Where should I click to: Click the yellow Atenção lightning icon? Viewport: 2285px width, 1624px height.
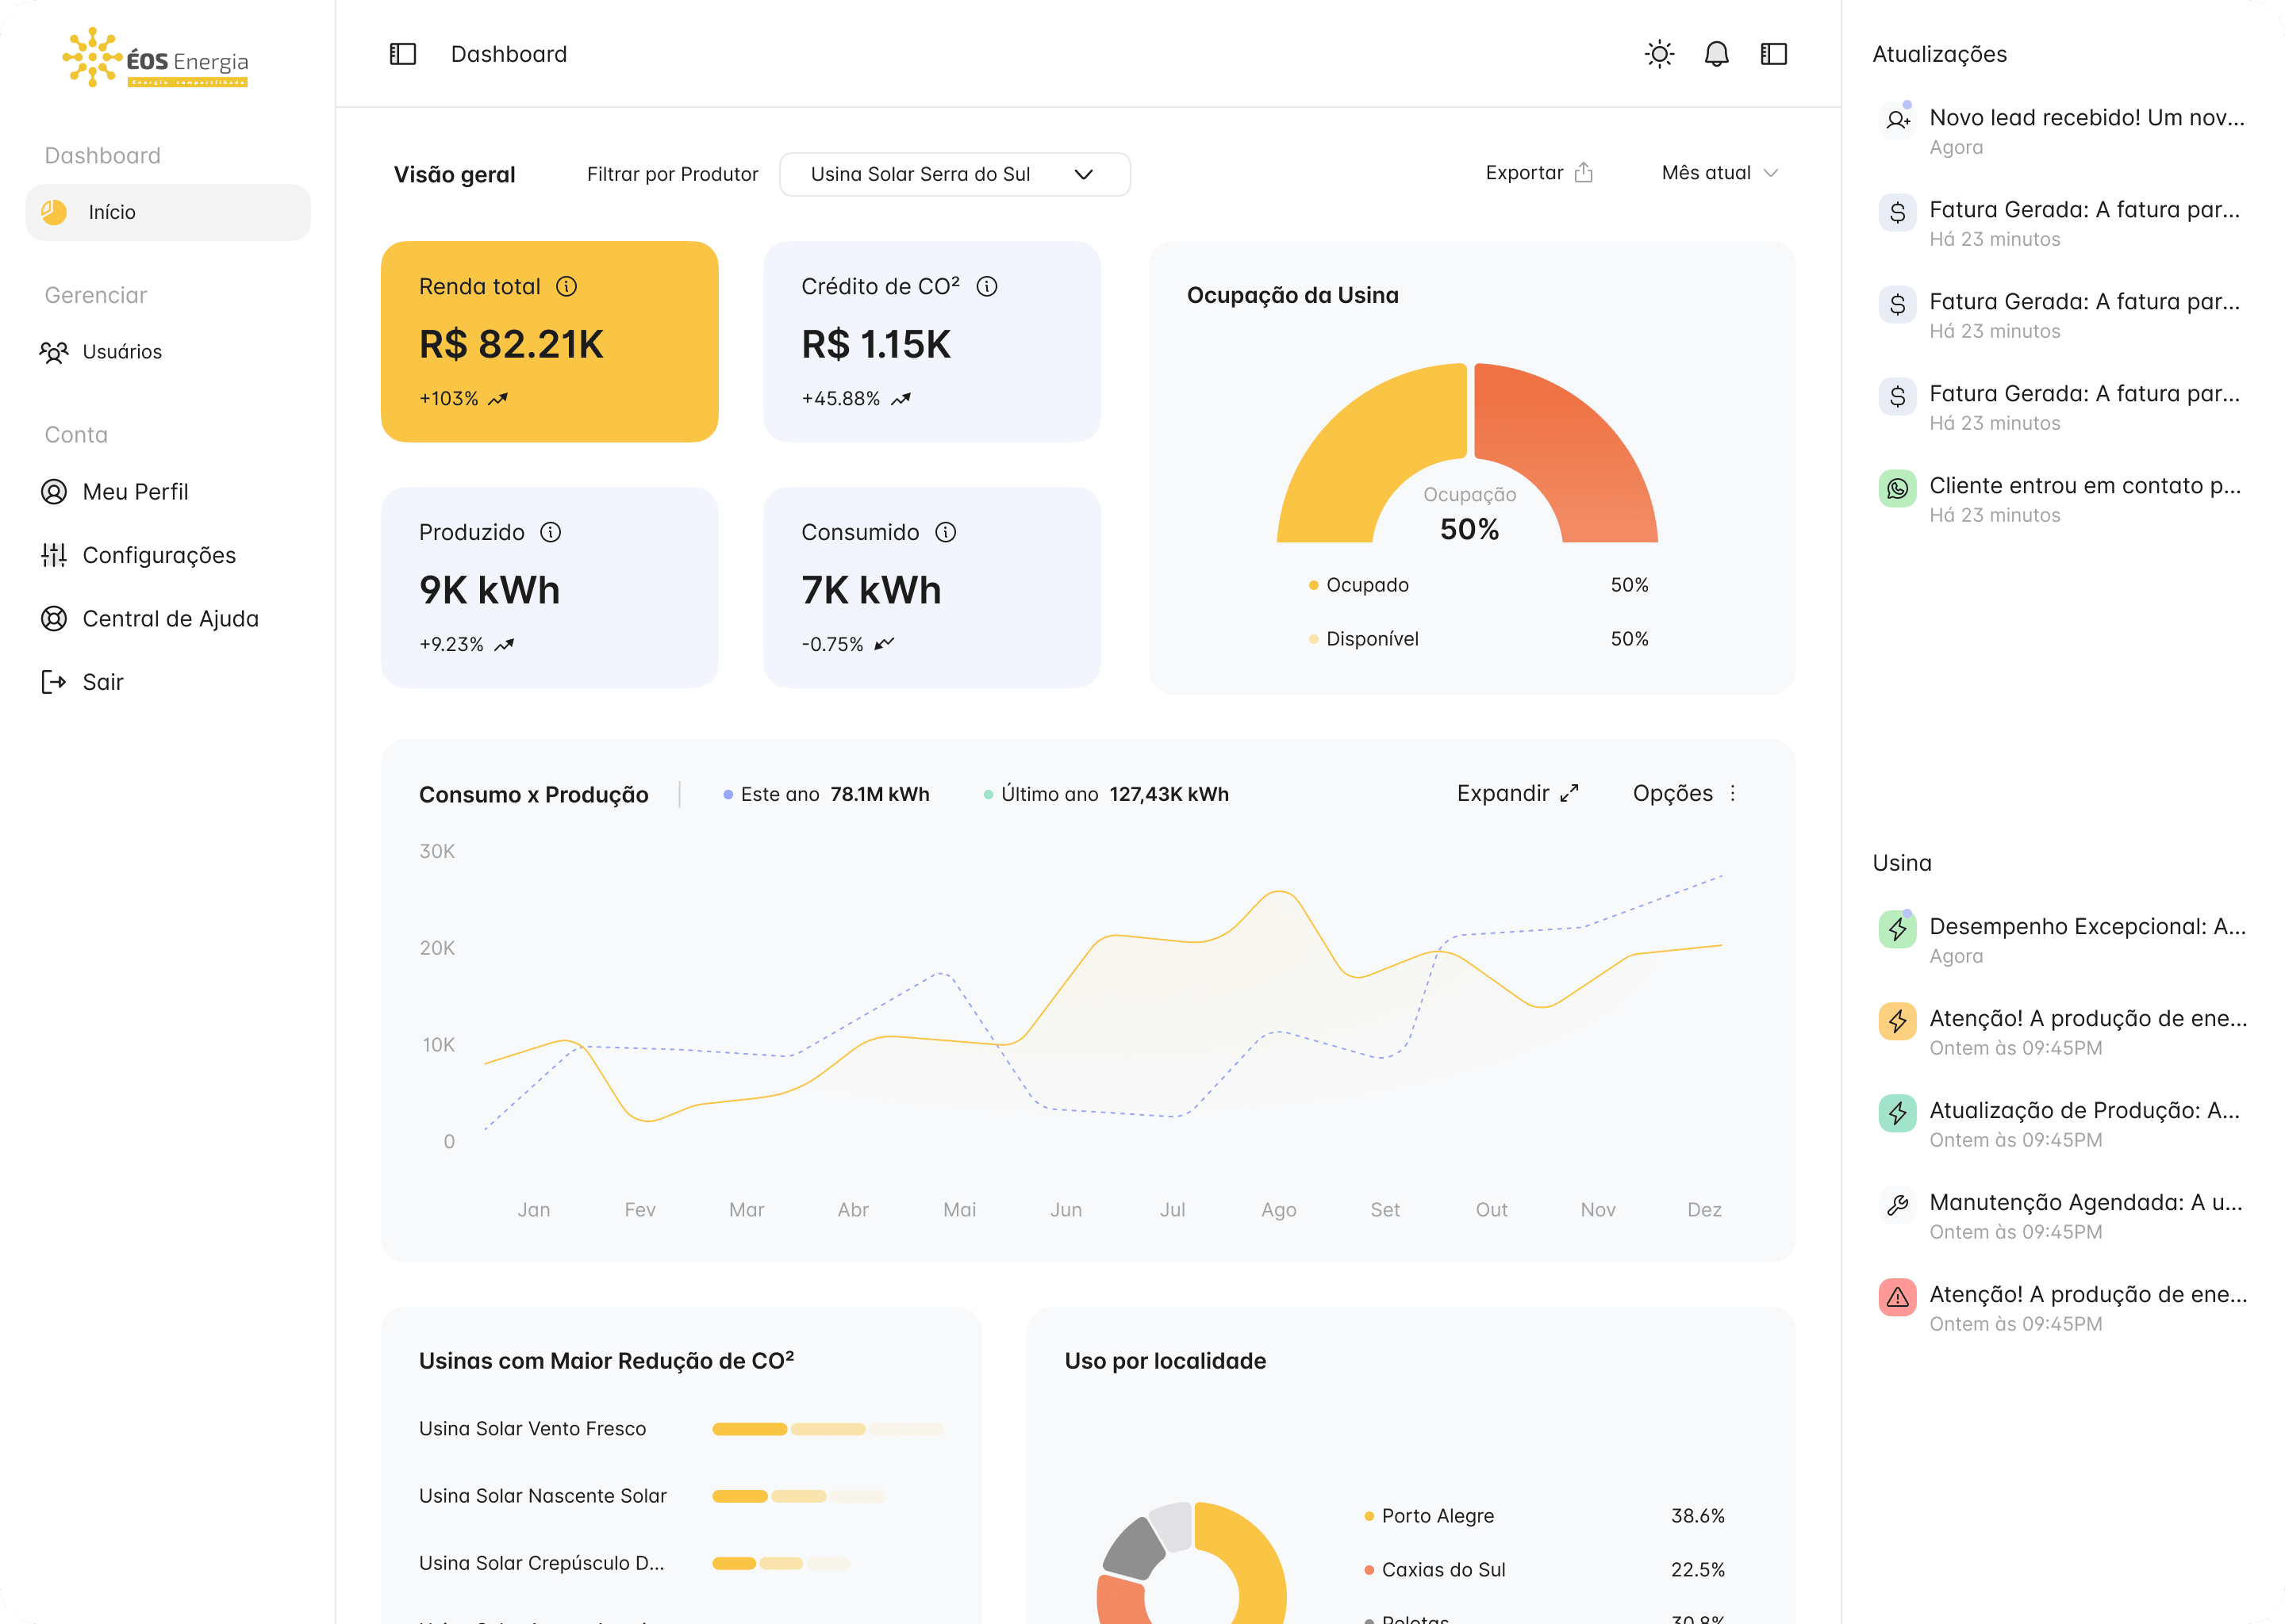click(x=1897, y=1021)
